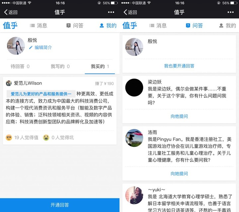Tap 值乎 logo on right screen
239x212 pixels.
tap(130, 26)
